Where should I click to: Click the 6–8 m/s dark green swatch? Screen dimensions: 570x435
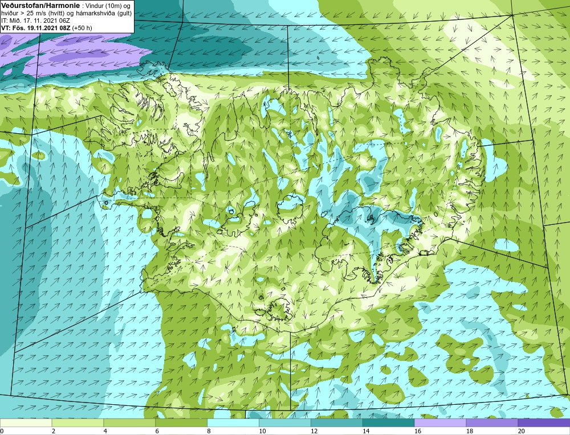click(181, 423)
